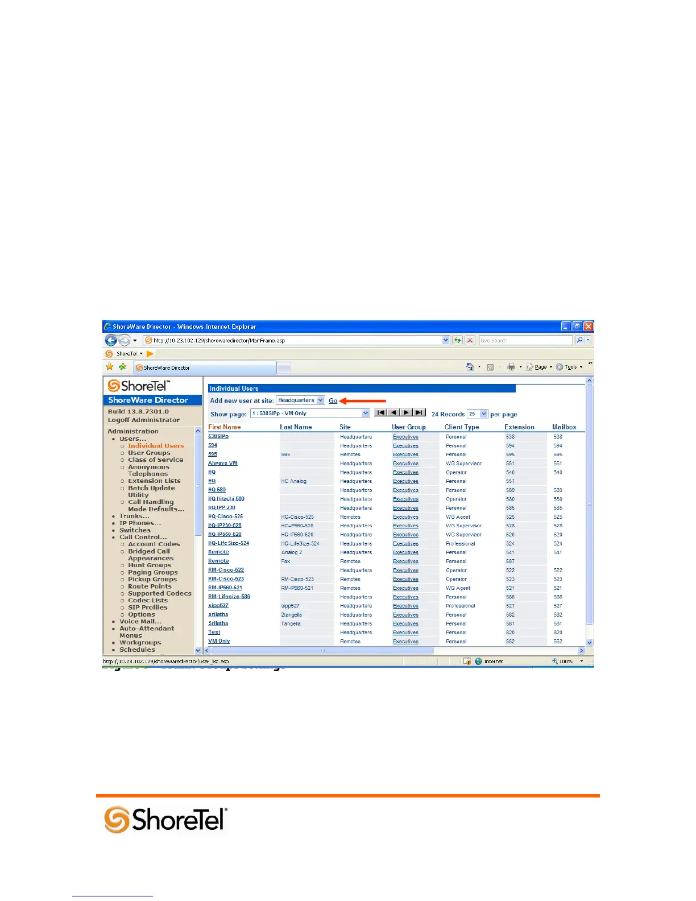Open the search provider dropdown arrow
696x901 pixels.
[x=588, y=340]
